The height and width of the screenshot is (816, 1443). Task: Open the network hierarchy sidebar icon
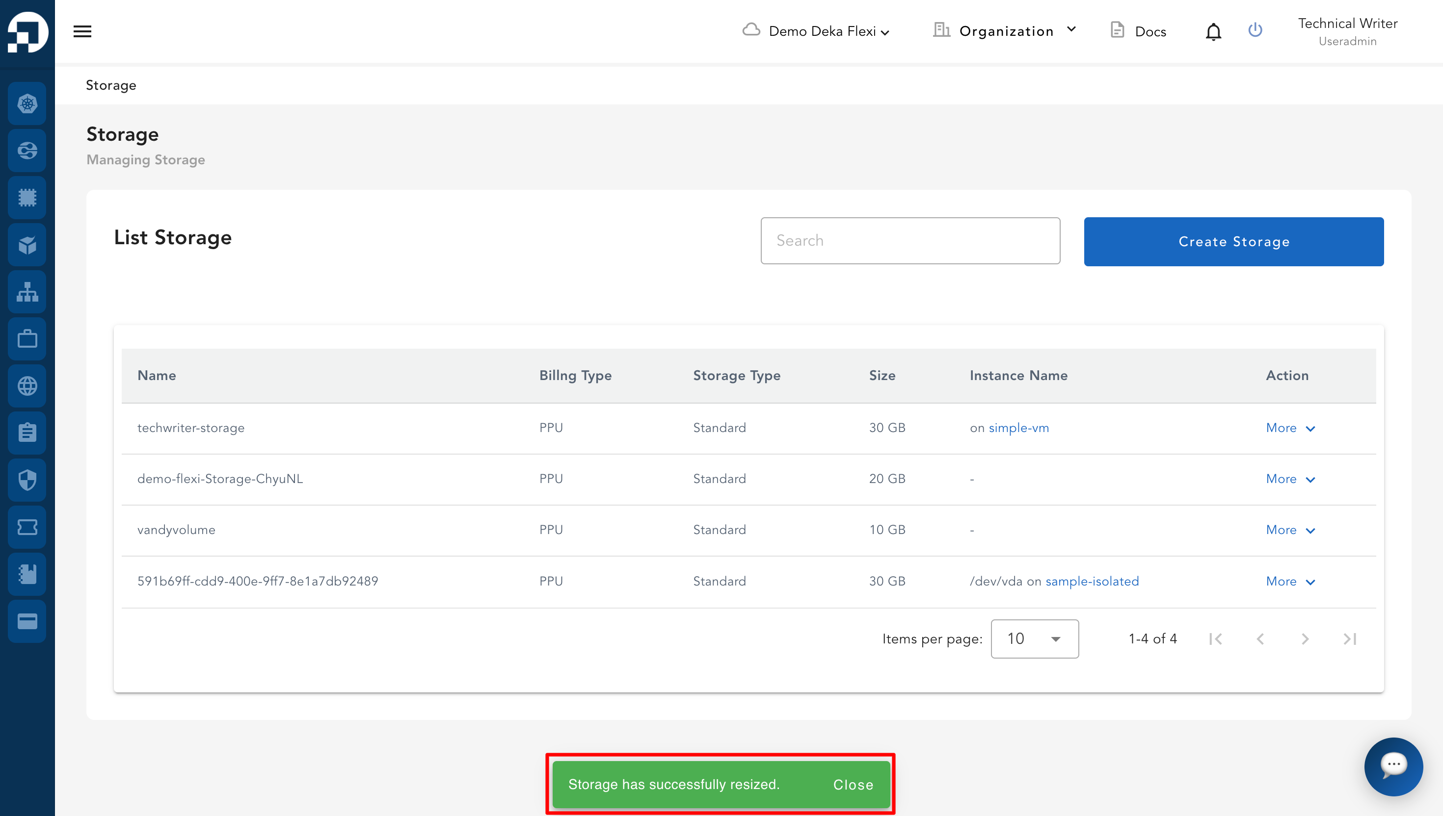coord(27,291)
